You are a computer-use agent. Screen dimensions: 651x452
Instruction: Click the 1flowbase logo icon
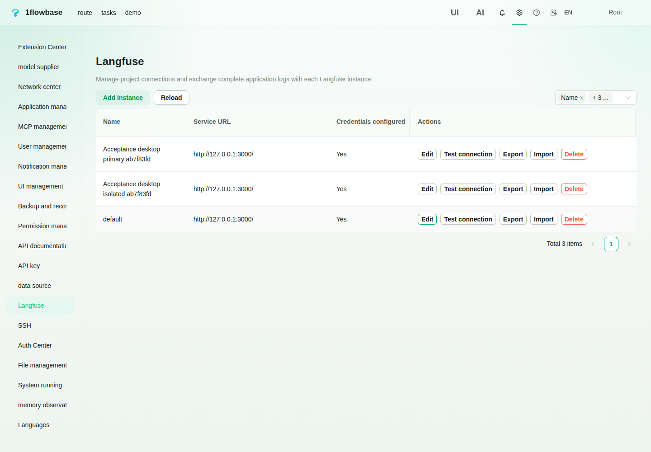(16, 13)
